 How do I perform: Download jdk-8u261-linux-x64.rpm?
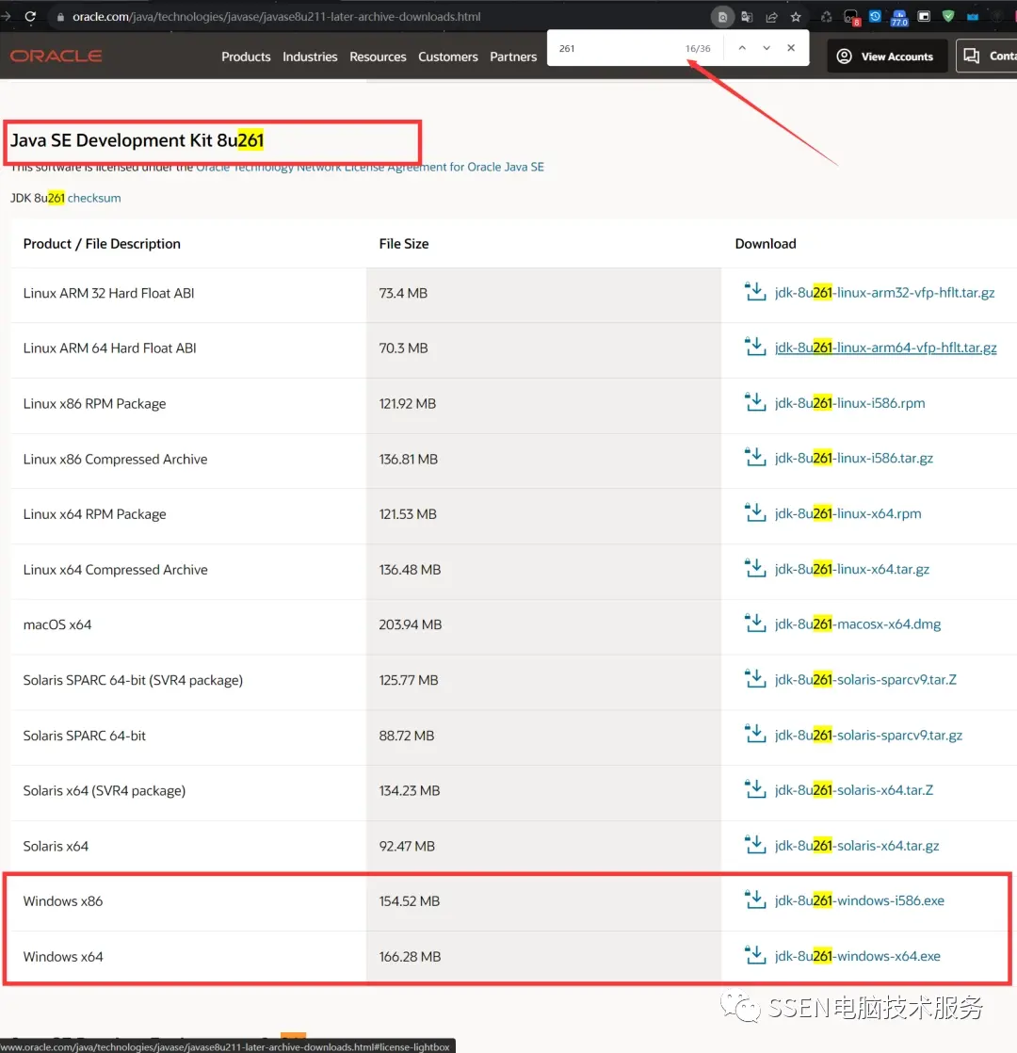847,513
